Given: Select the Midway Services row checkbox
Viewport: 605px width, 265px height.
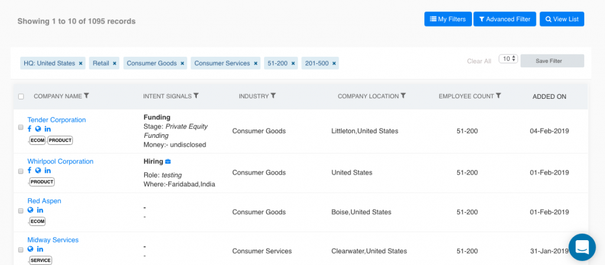Looking at the screenshot, I should coord(21,250).
